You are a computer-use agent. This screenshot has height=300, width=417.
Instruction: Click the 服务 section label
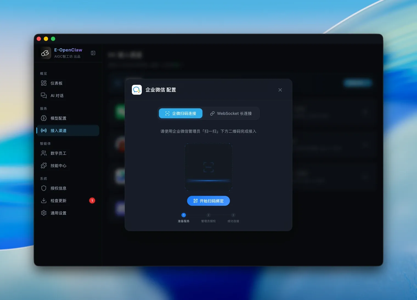43,108
